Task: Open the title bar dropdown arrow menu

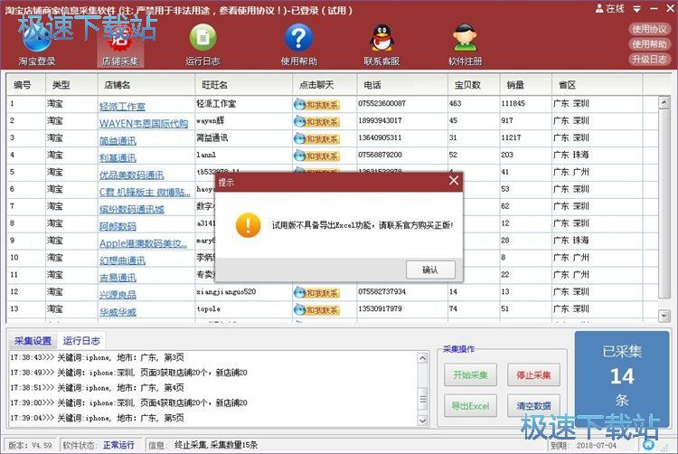Action: [637, 9]
